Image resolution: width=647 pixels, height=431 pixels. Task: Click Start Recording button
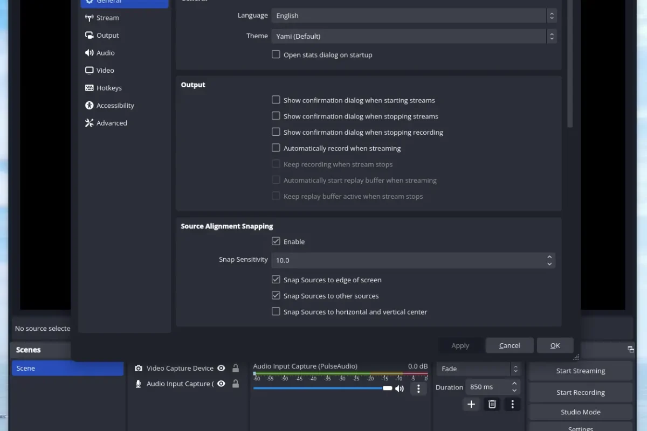[581, 392]
